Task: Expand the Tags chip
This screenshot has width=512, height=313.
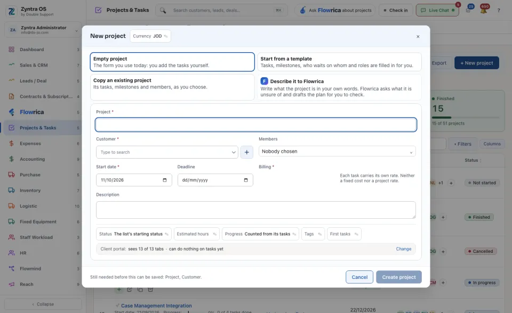Action: 313,234
